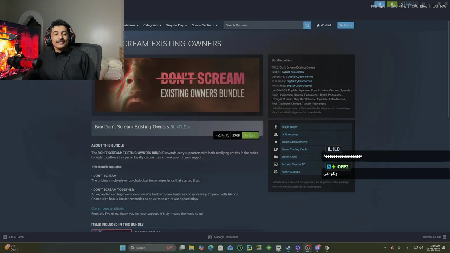Viewport: 450px width, 253px height.
Task: Click the Family Sharing icon
Action: (x=276, y=172)
